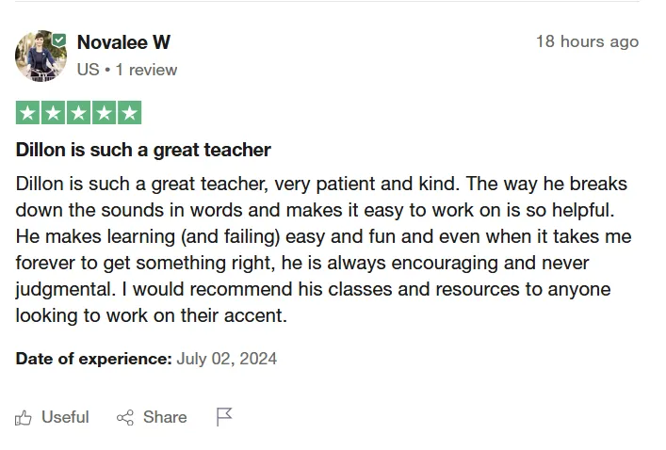Click the 'US' country label
The height and width of the screenshot is (450, 666).
(x=88, y=70)
